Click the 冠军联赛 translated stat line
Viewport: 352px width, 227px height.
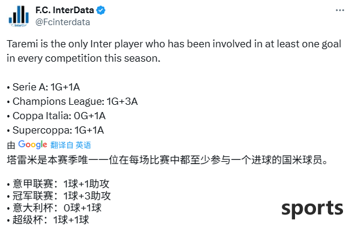pos(59,196)
